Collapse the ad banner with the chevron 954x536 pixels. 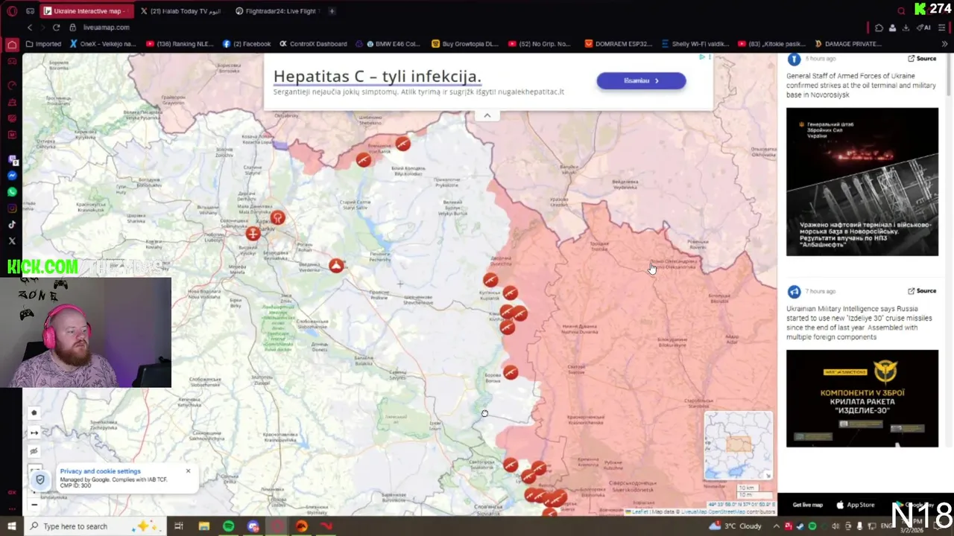click(x=487, y=115)
